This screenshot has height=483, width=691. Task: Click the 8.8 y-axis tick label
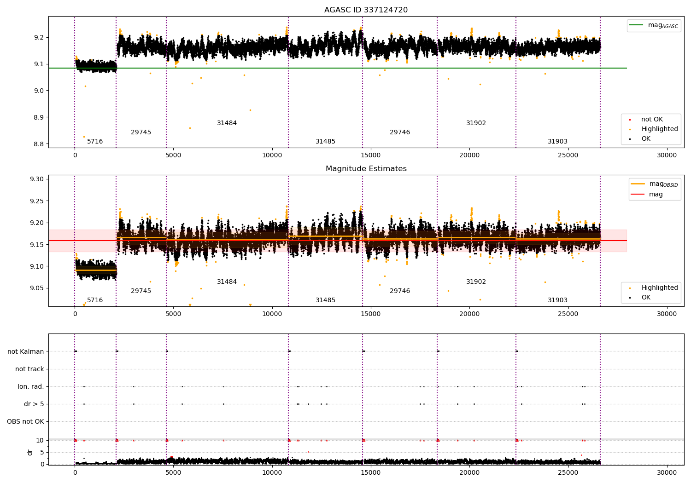tap(39, 144)
